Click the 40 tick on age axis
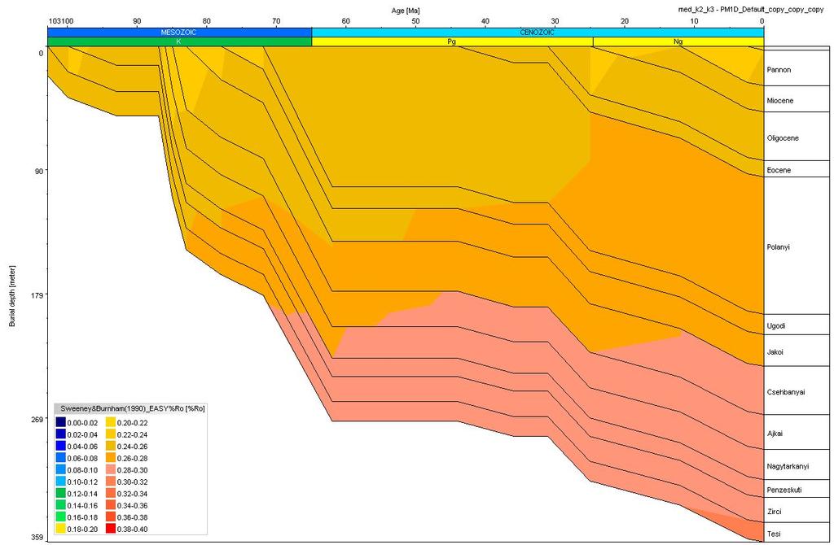The width and height of the screenshot is (834, 545). pos(485,21)
